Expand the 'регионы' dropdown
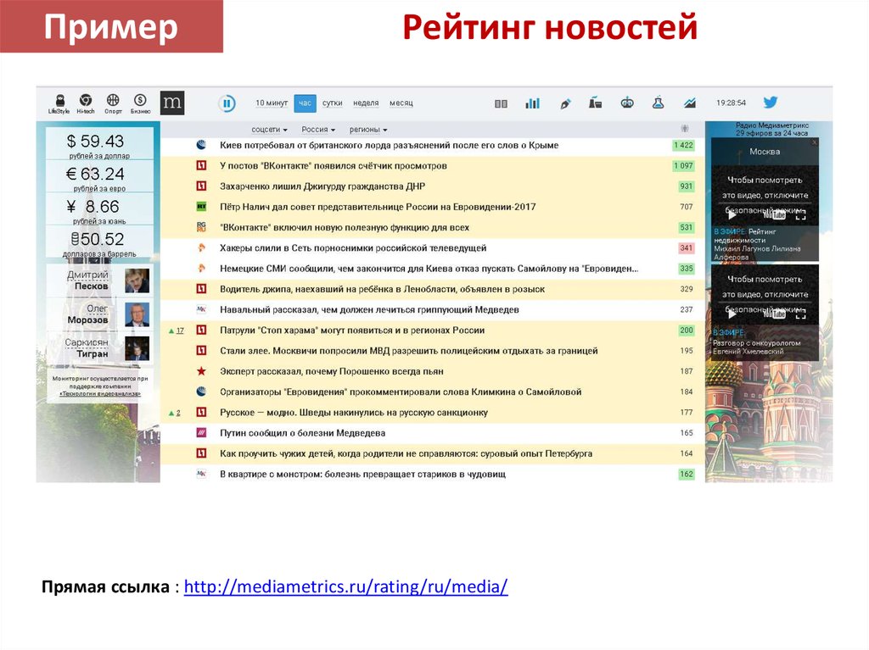 pyautogui.click(x=367, y=130)
